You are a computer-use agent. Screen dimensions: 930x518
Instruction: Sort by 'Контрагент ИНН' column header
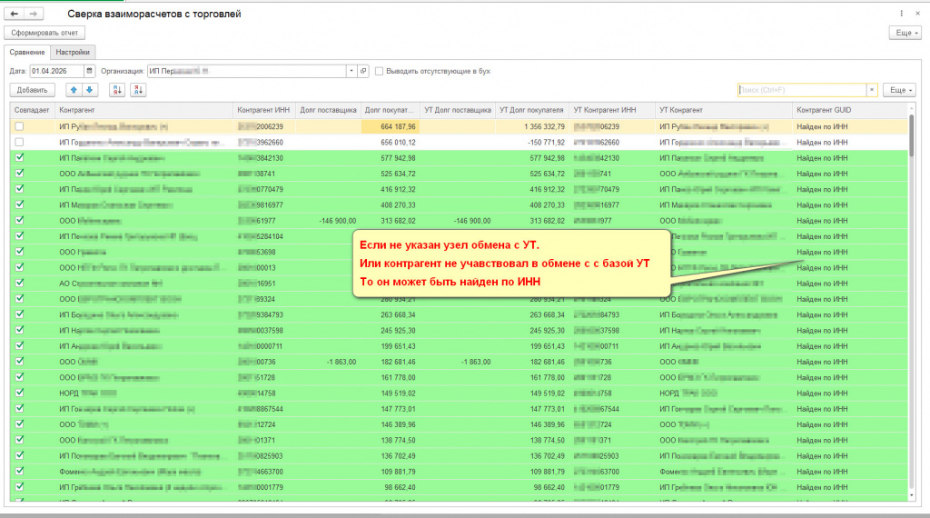(264, 110)
